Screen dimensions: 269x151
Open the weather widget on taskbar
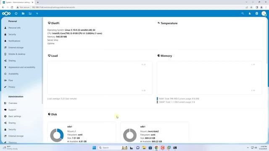pyautogui.click(x=10, y=148)
